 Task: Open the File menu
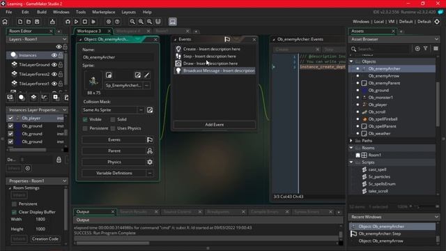click(x=9, y=12)
